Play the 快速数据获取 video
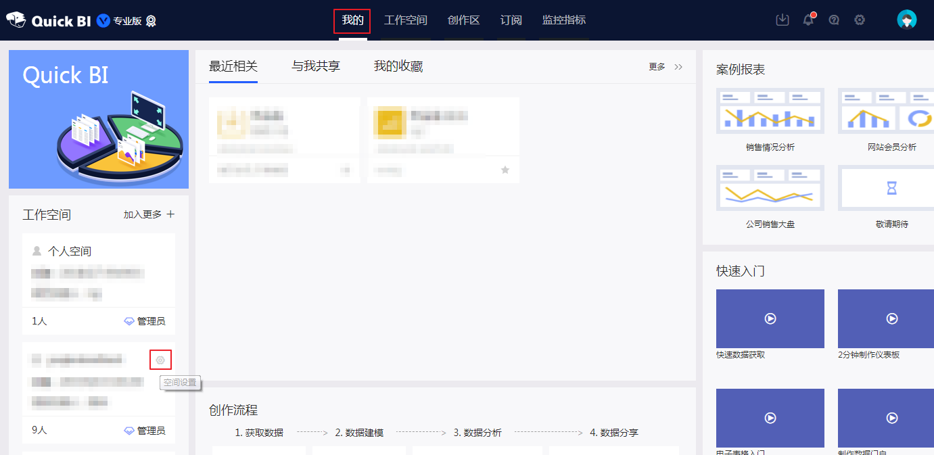 click(x=770, y=318)
